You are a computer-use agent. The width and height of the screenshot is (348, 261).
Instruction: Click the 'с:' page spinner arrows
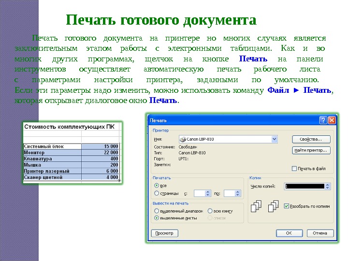[x=208, y=193]
